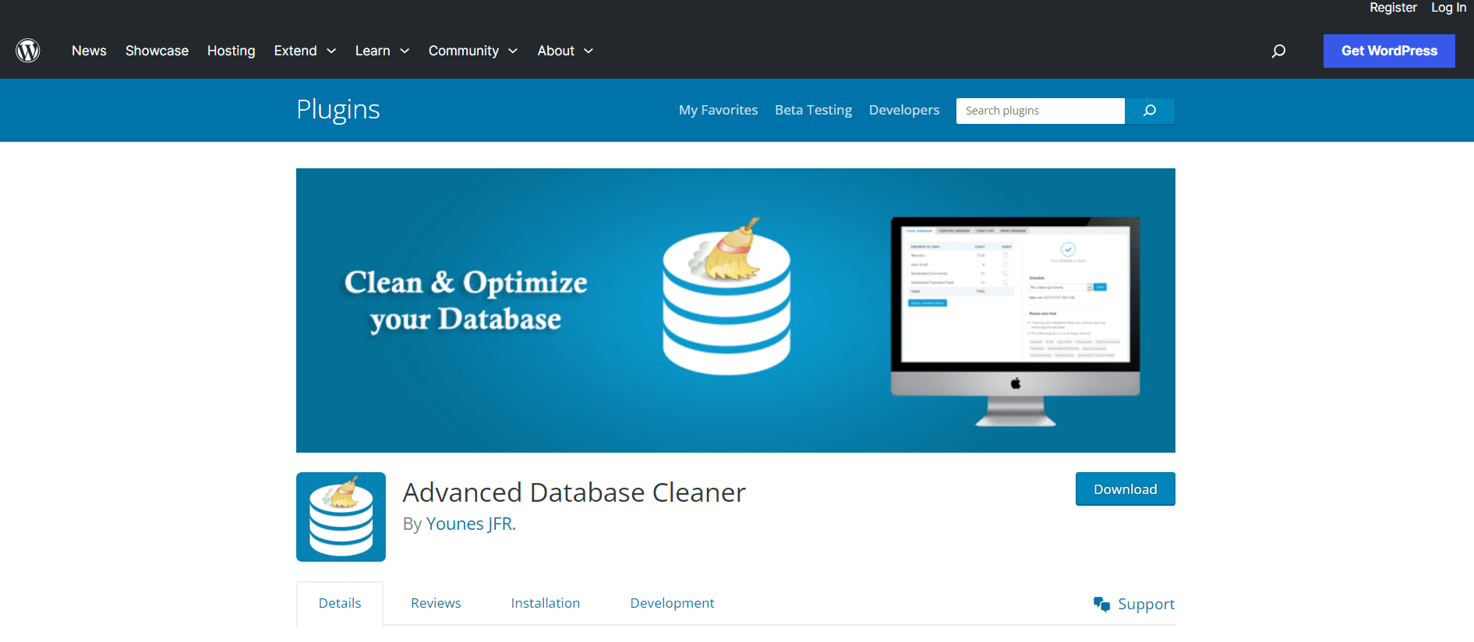Open My Favorites link
The height and width of the screenshot is (642, 1474).
point(719,110)
